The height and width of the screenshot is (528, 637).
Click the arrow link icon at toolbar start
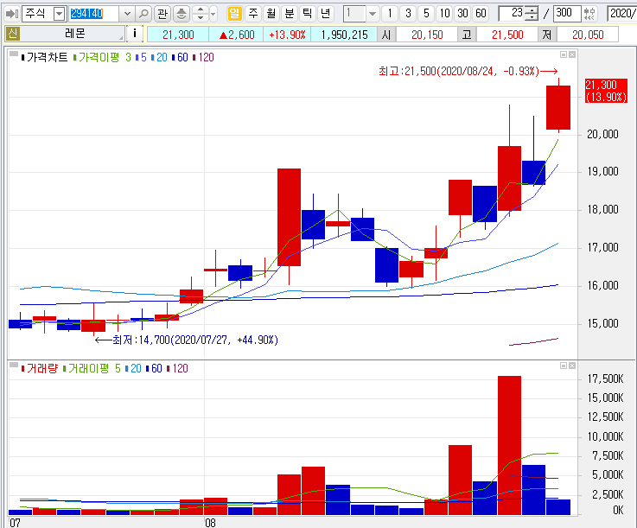pos(11,14)
